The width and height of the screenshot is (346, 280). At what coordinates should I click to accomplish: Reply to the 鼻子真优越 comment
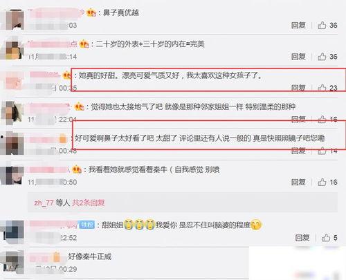pos(298,25)
